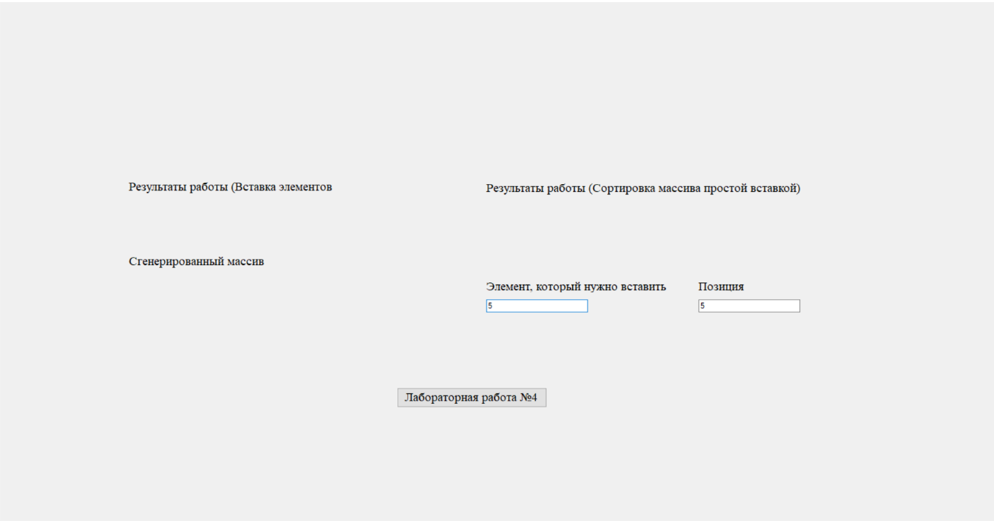Click the word Сгенерированный

(x=176, y=262)
